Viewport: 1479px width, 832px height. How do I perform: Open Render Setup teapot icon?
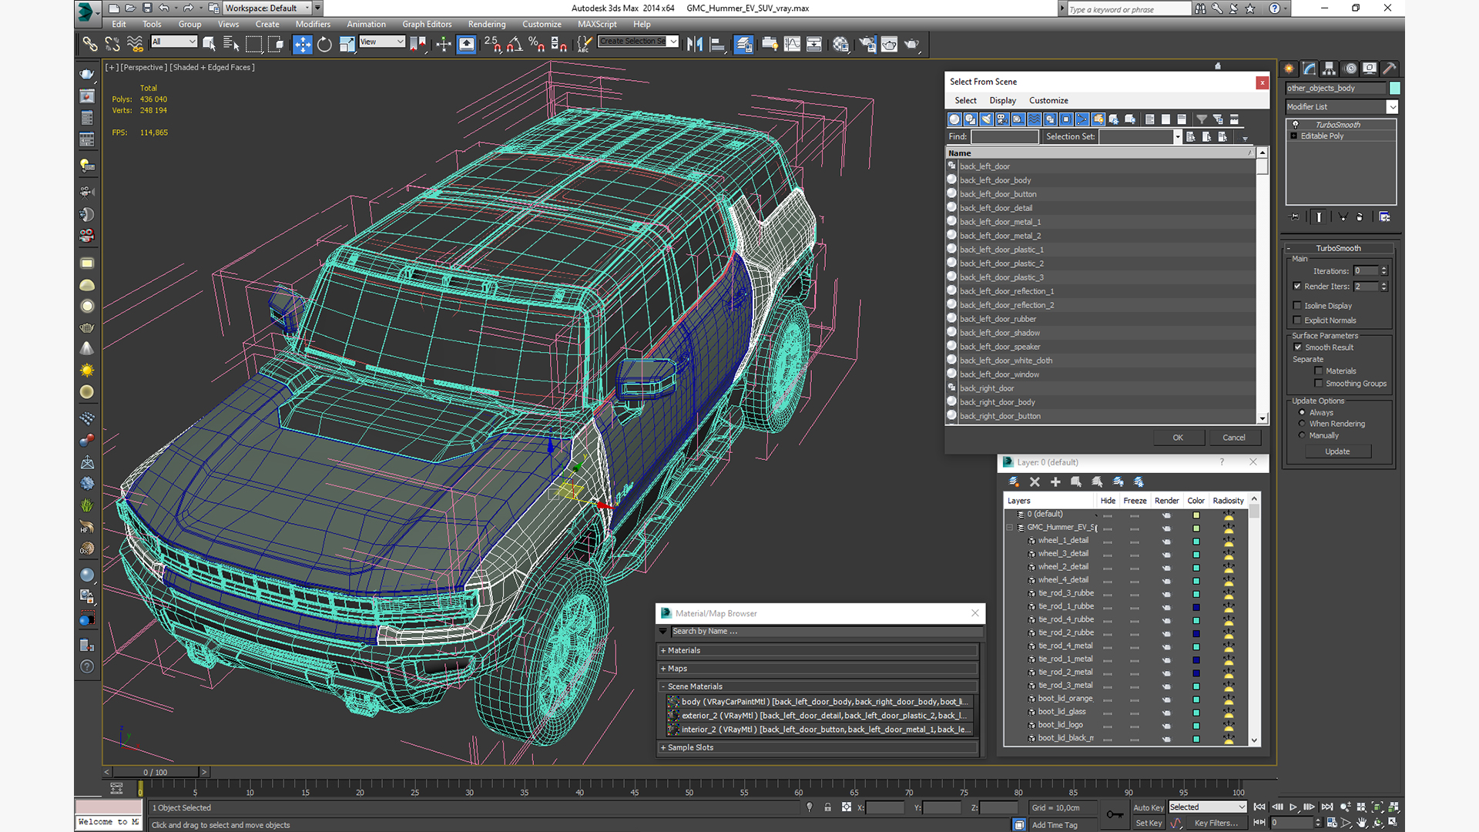tap(867, 44)
